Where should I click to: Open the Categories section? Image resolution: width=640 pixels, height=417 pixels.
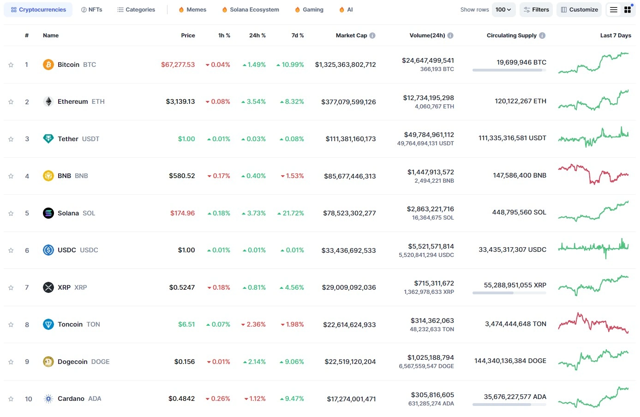click(x=136, y=9)
